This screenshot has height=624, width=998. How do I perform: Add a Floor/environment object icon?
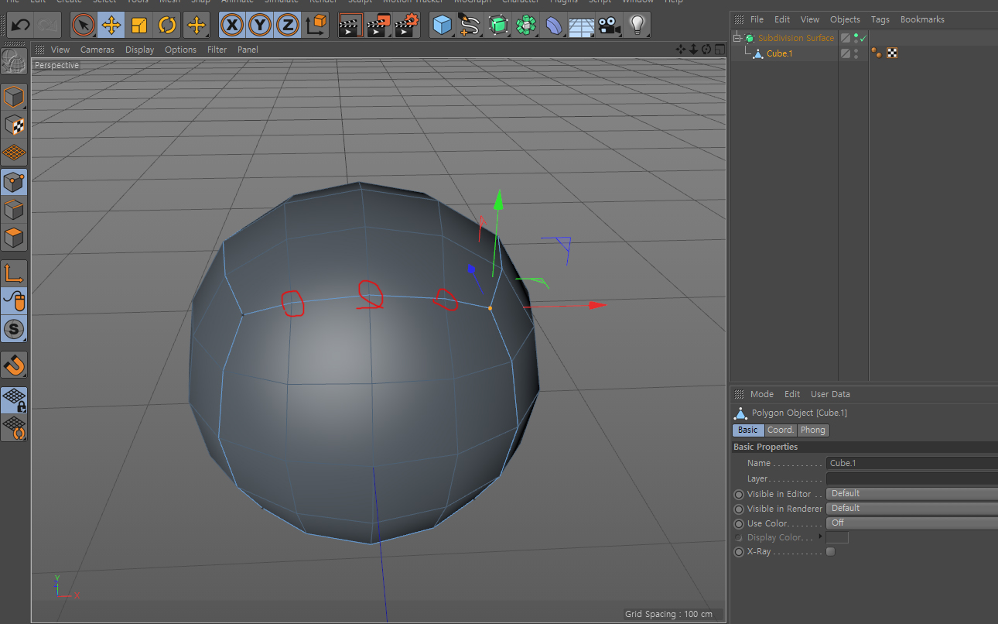point(581,25)
